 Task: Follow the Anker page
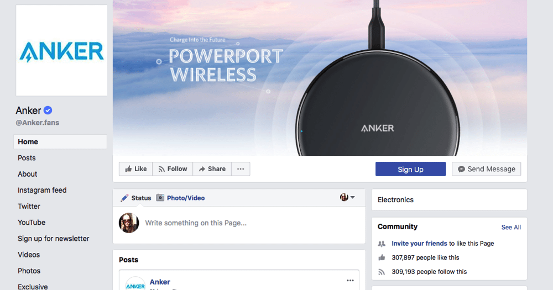173,169
